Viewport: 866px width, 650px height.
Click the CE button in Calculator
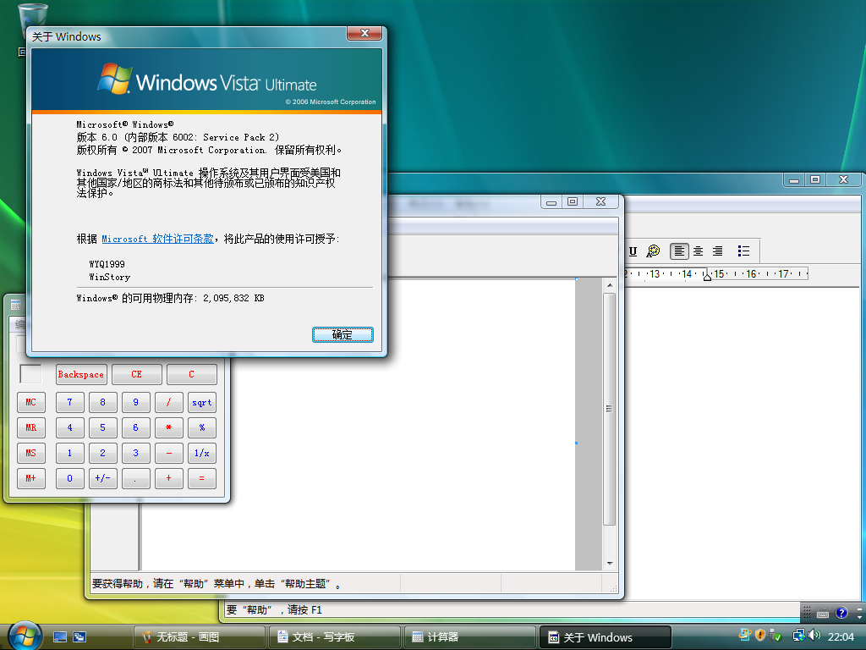136,374
